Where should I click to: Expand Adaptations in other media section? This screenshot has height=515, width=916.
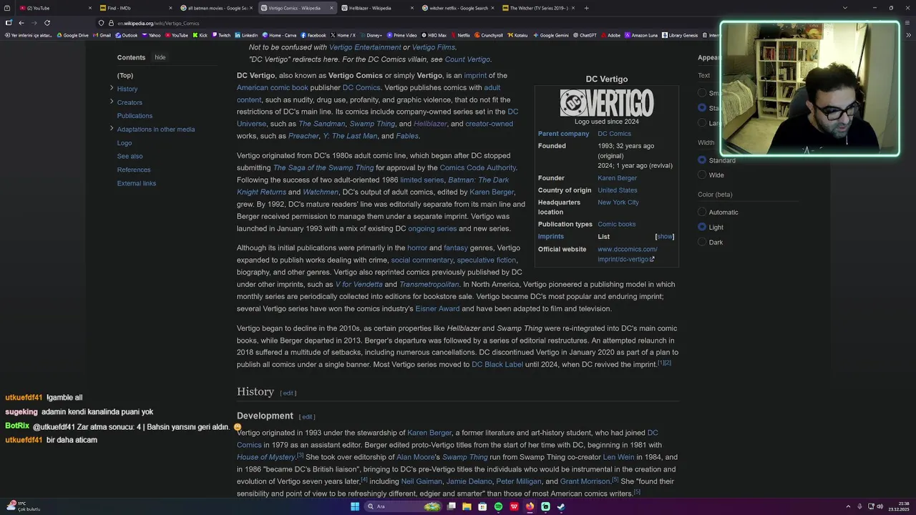coord(112,129)
